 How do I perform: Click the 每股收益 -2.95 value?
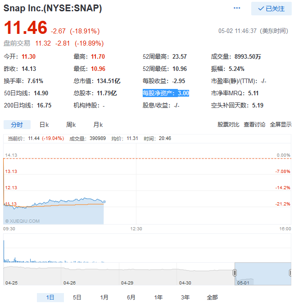[179, 81]
